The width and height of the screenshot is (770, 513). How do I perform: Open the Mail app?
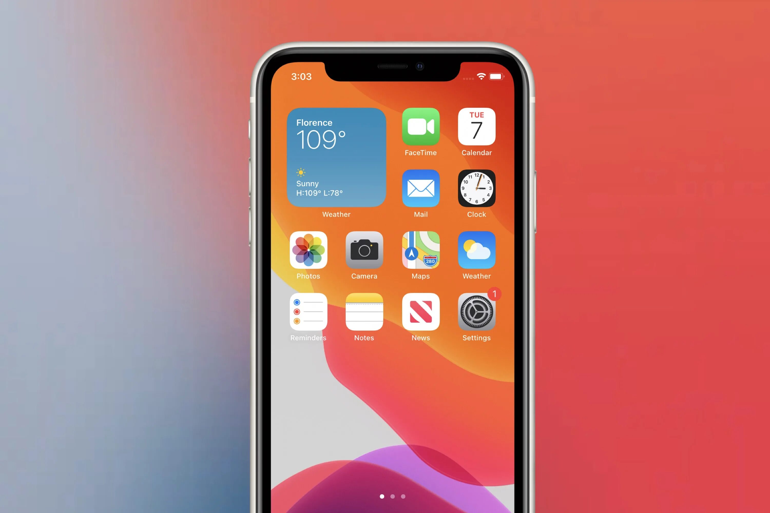click(x=421, y=190)
